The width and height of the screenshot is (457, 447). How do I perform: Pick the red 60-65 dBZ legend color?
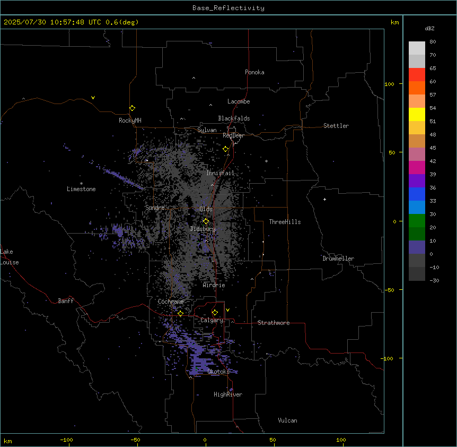pyautogui.click(x=417, y=75)
